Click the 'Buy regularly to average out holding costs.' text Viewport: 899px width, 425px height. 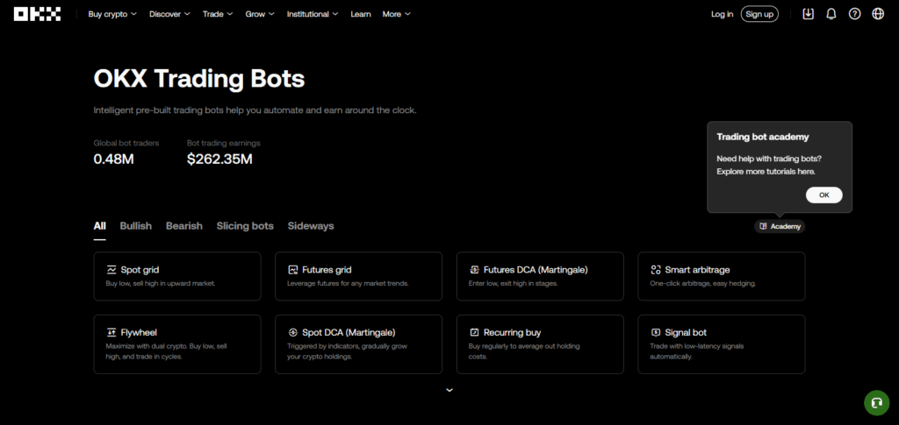[524, 351]
